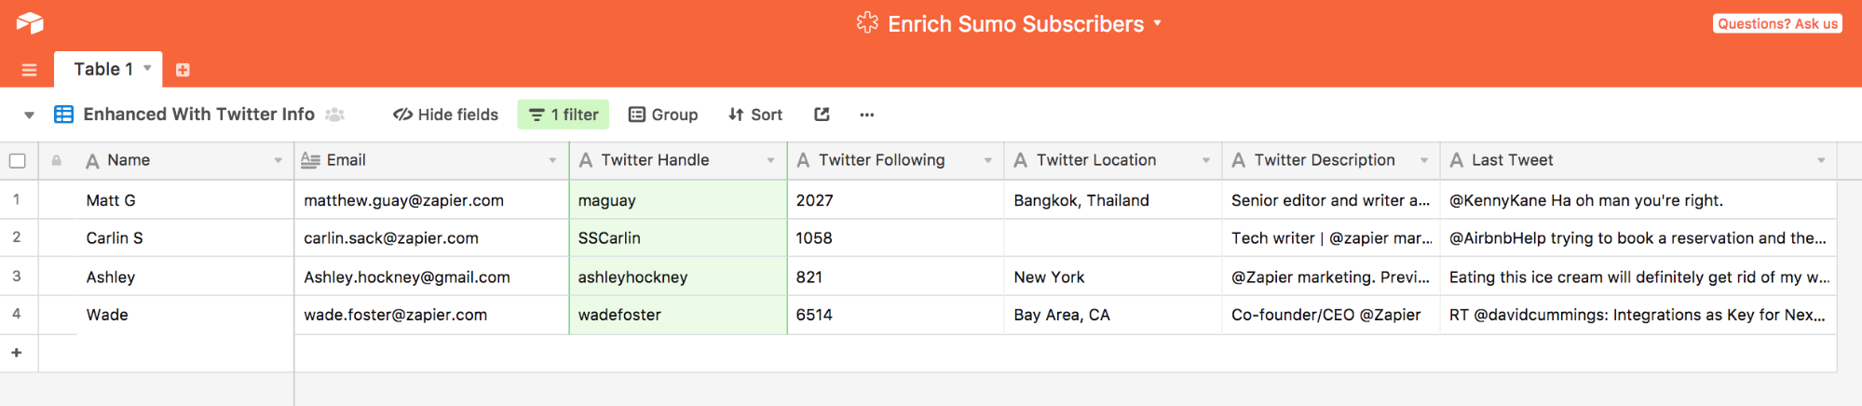Screen dimensions: 1862x406
Task: Click the Email field type icon
Action: point(310,160)
